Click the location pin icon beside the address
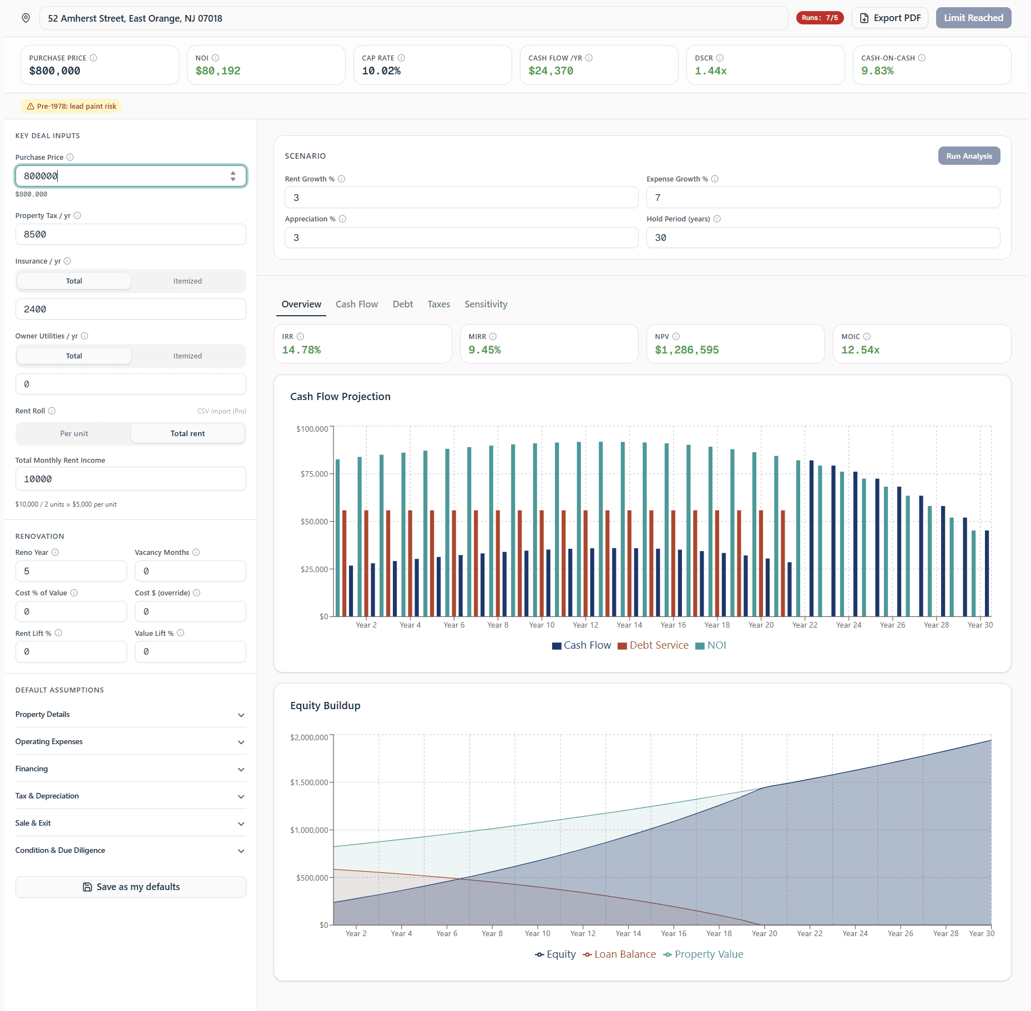The image size is (1031, 1011). (26, 17)
